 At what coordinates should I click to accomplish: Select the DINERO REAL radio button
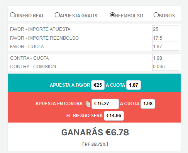(x=13, y=15)
